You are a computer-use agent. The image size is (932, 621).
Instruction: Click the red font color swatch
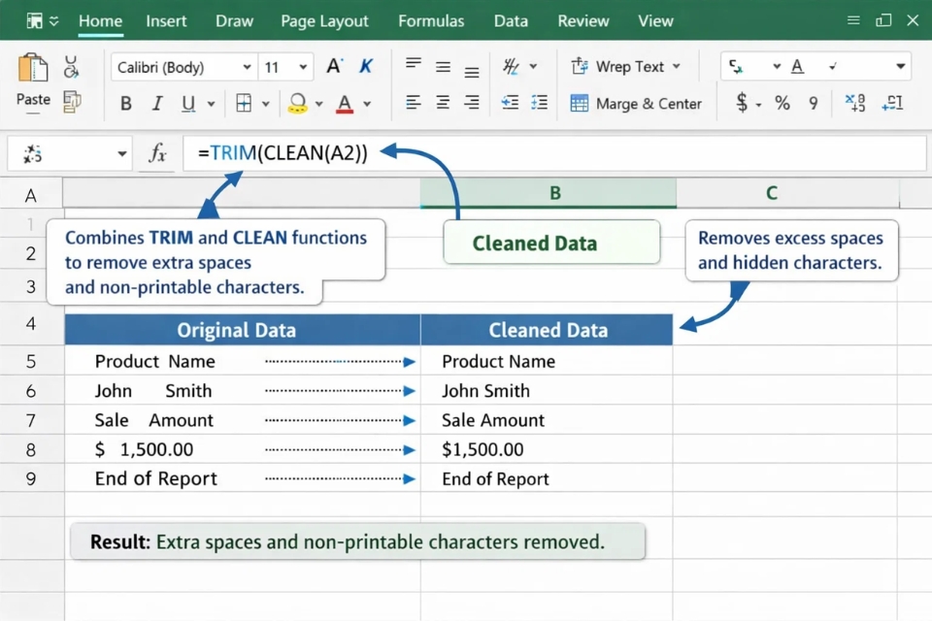pos(345,104)
